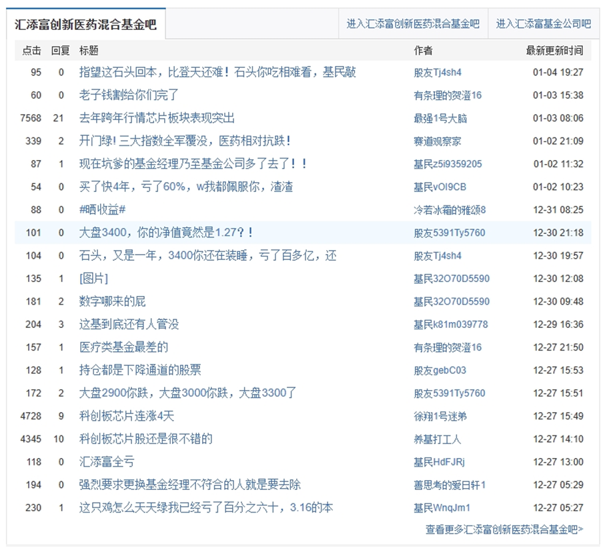Click author 股友5391Ty5760 on the 12-30 21:18 row
This screenshot has width=603, height=548.
(x=450, y=233)
